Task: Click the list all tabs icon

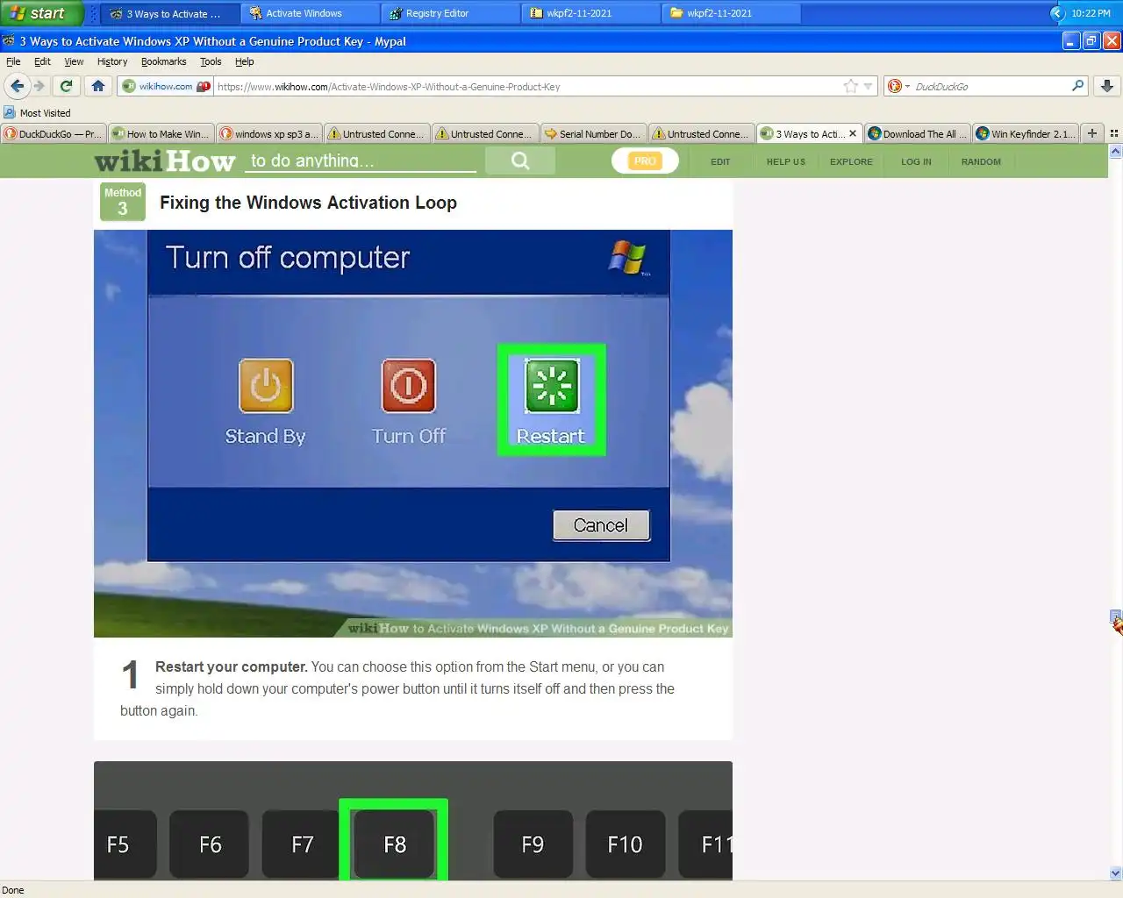Action: click(x=1113, y=133)
